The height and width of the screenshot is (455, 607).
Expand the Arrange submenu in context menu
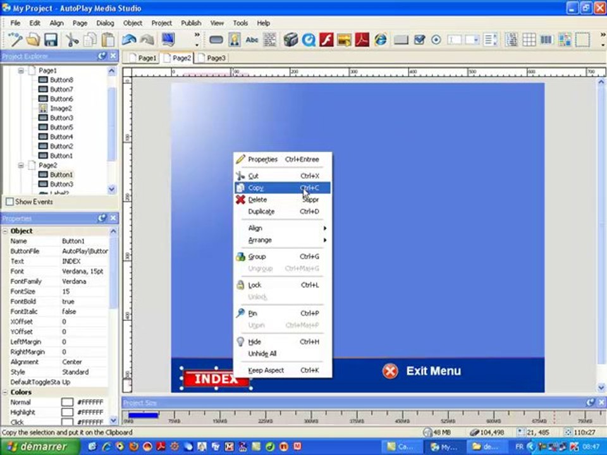pos(283,240)
